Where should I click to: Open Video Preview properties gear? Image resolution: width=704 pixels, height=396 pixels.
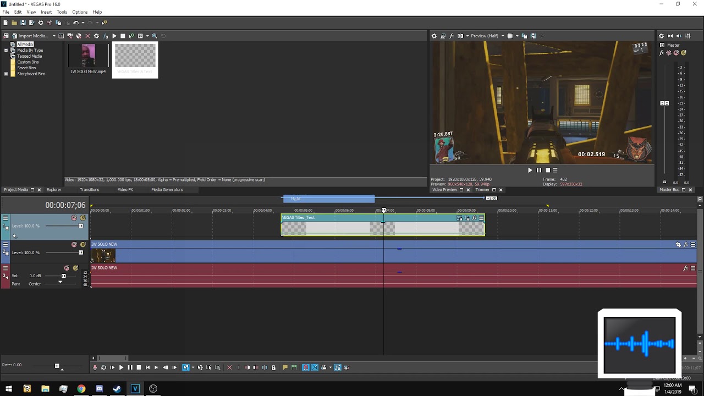coord(434,36)
